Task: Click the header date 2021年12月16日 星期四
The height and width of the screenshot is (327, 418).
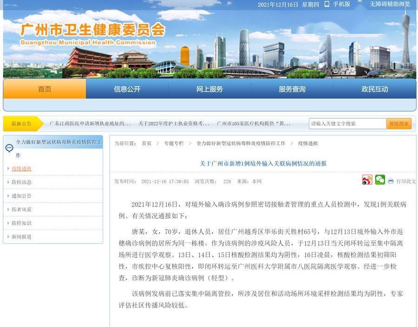Action: pos(288,4)
